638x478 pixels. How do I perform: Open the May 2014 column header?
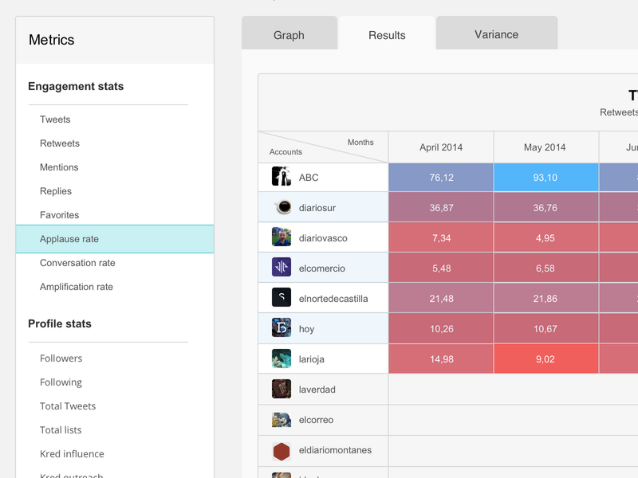pos(545,147)
